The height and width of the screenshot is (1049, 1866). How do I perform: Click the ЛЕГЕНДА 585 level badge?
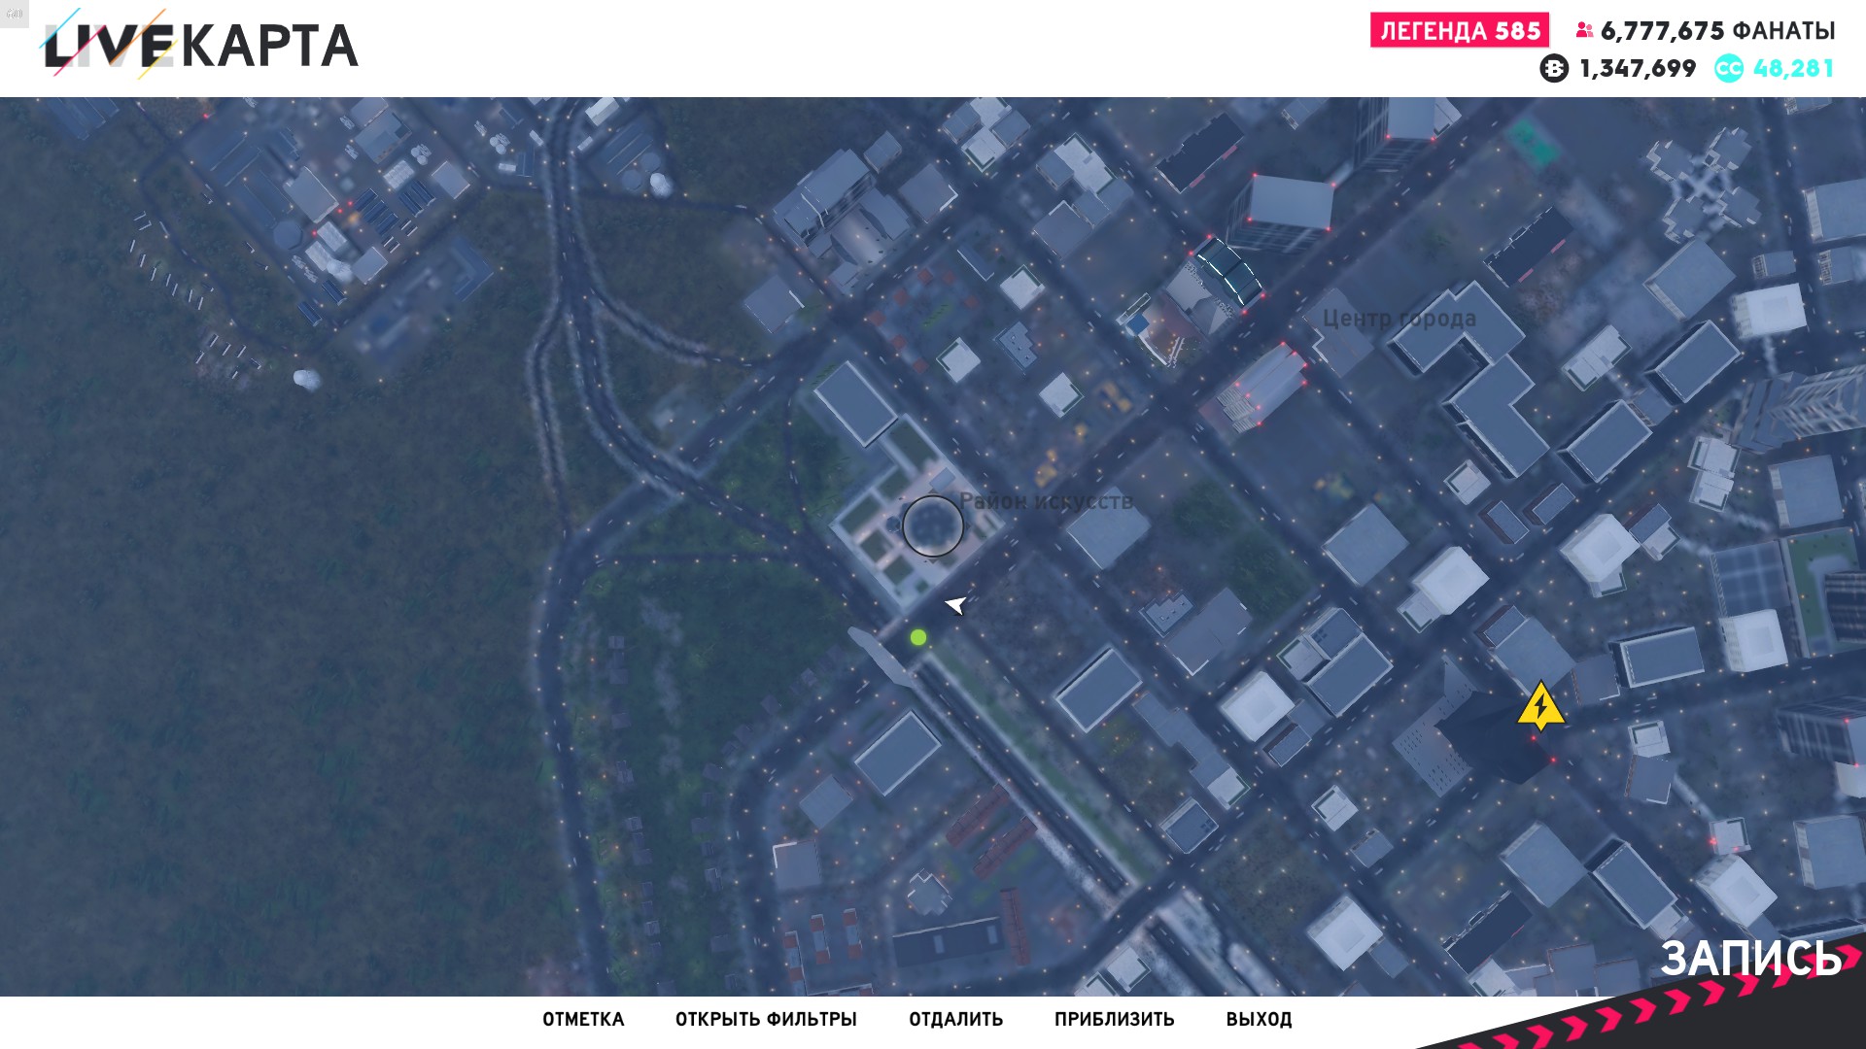(1460, 30)
